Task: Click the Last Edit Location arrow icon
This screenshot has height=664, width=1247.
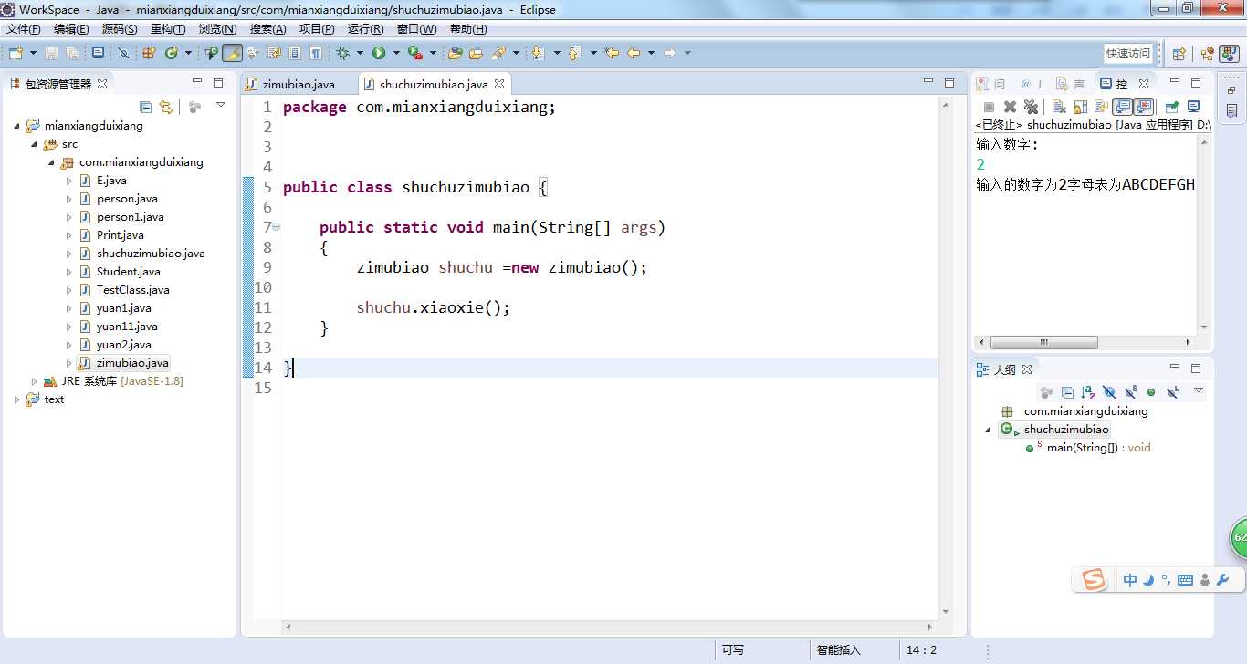Action: point(612,53)
